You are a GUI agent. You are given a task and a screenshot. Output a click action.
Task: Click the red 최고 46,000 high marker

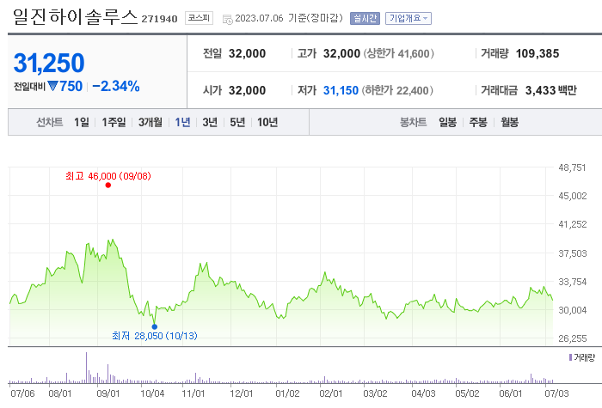pyautogui.click(x=108, y=186)
